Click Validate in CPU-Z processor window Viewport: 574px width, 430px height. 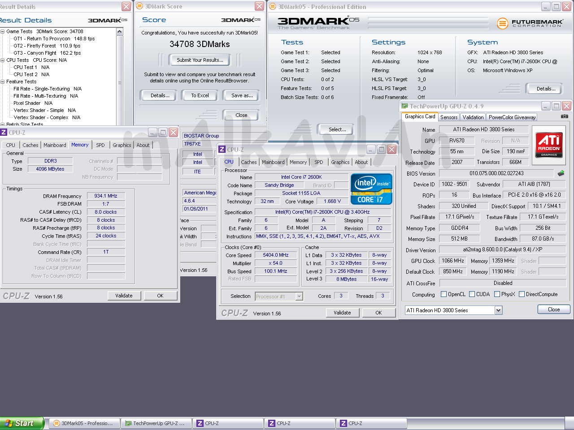coord(342,313)
